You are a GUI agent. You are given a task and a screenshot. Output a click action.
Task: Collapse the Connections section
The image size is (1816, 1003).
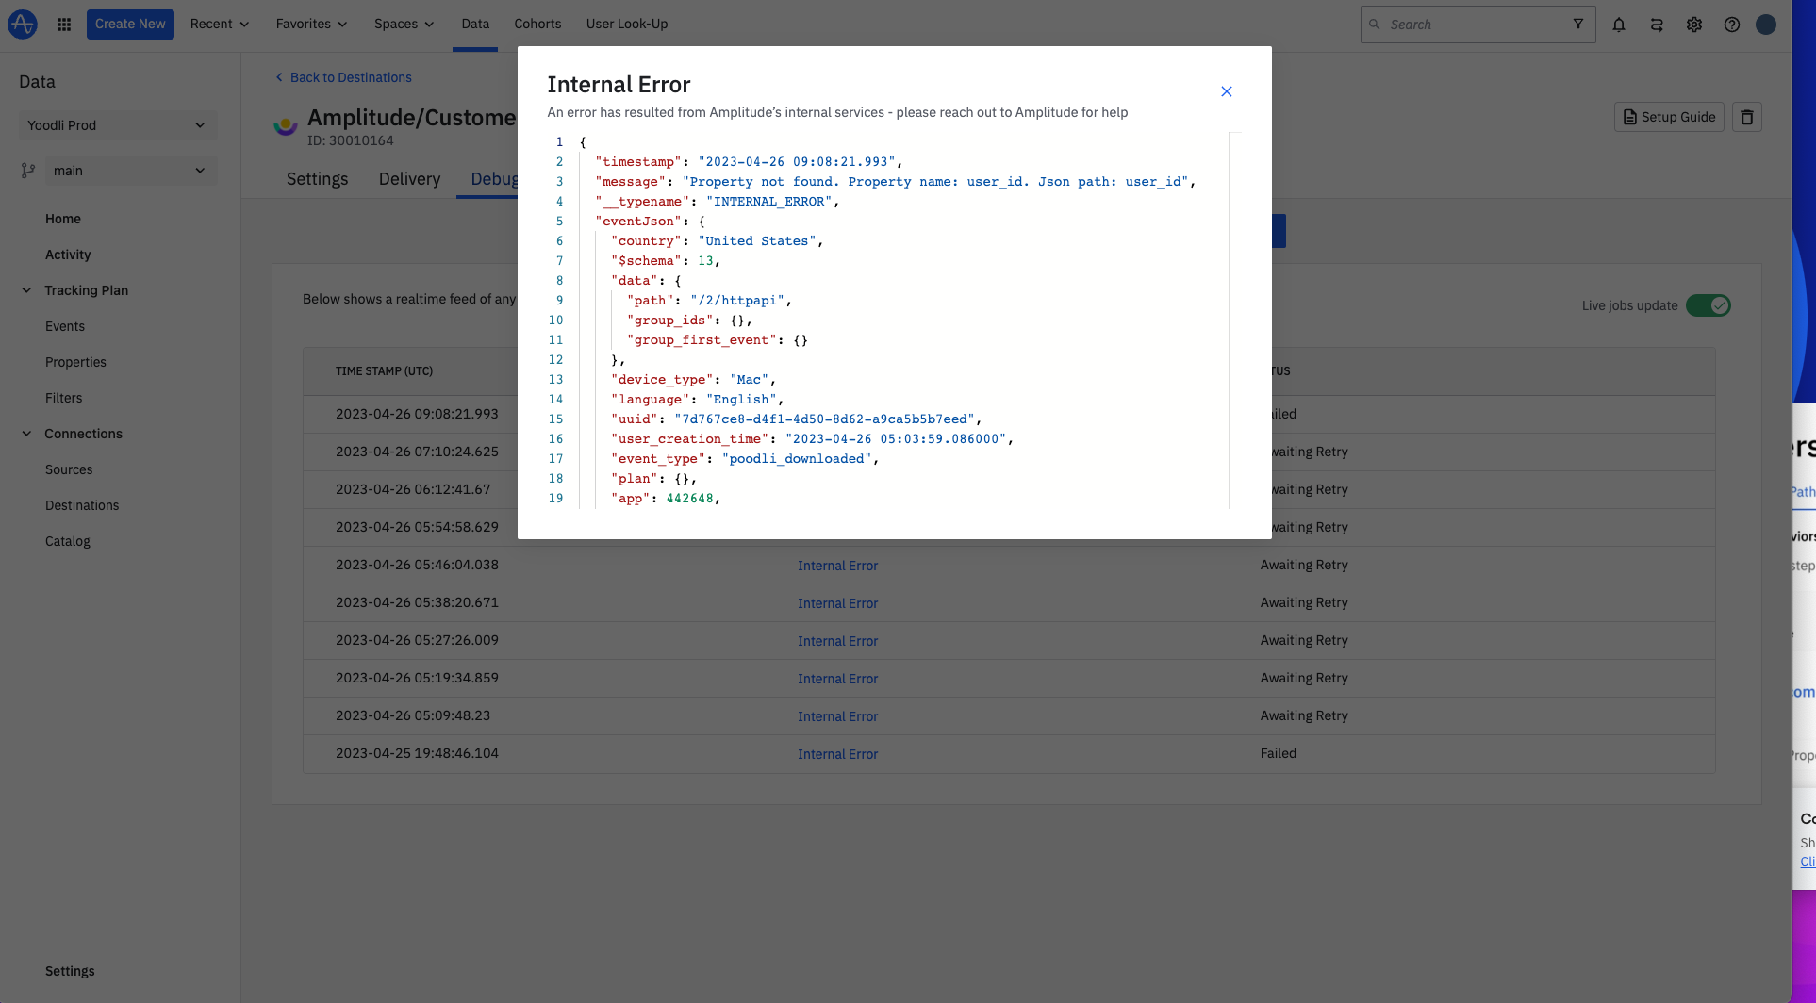coord(26,434)
